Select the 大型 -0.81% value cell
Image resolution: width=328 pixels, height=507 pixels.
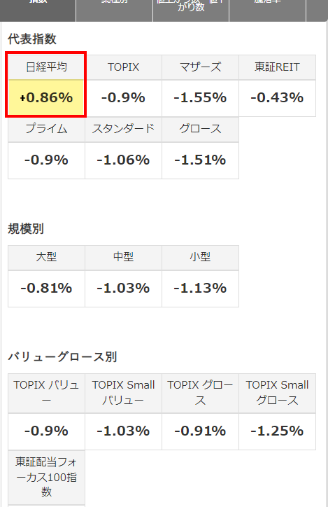click(x=46, y=289)
